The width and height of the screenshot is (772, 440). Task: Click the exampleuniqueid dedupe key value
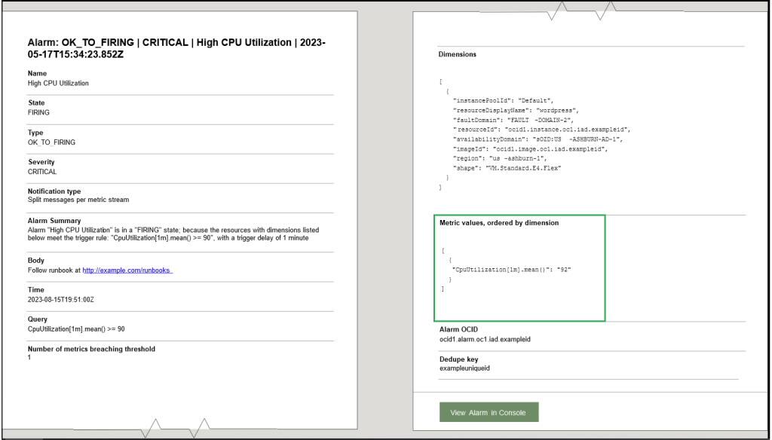point(464,368)
